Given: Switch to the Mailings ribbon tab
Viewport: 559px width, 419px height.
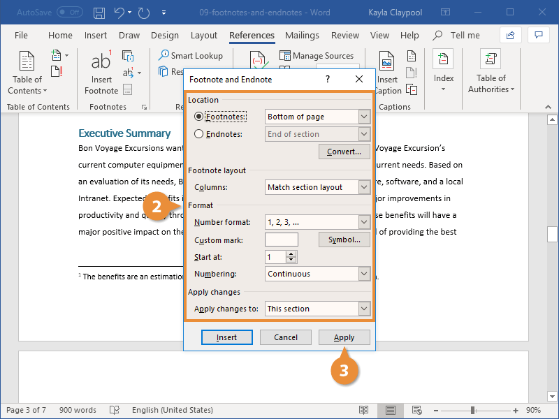Looking at the screenshot, I should coord(302,35).
